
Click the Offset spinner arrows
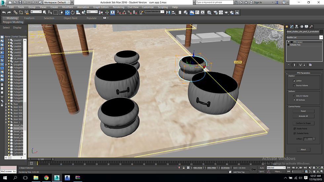click(314, 139)
